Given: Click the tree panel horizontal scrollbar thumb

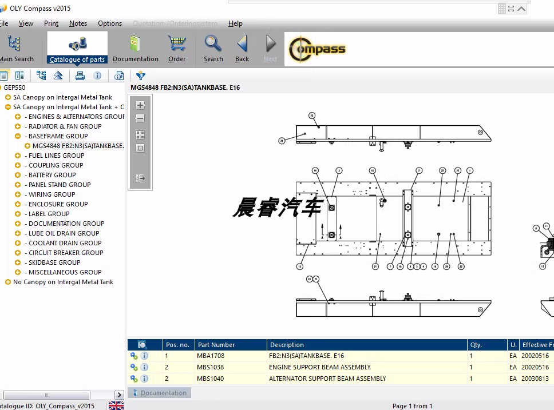Looking at the screenshot, I should point(46,395).
